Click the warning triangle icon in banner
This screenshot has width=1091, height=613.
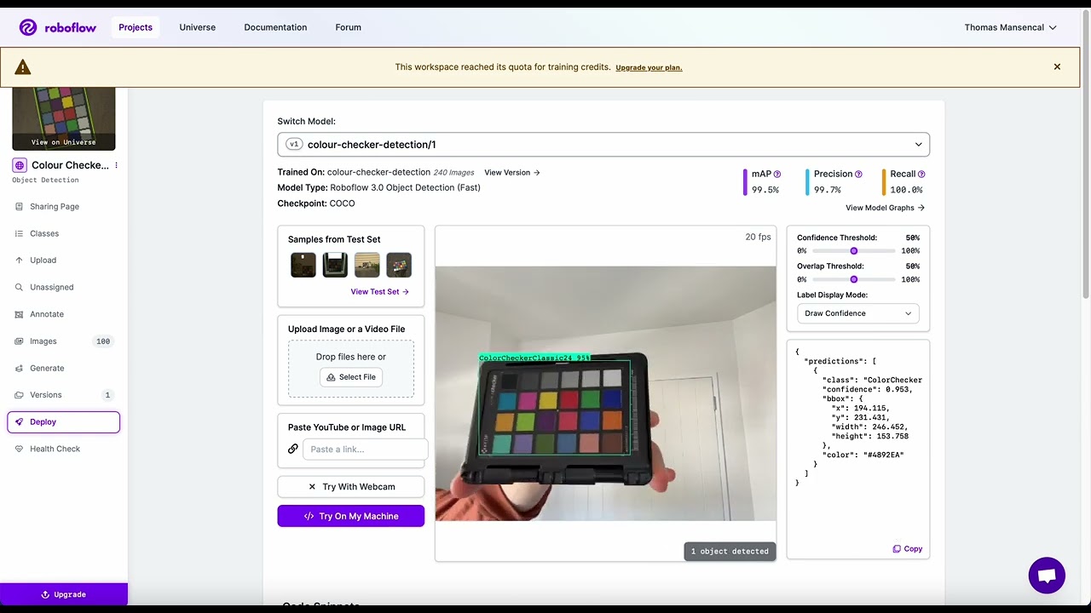point(23,67)
